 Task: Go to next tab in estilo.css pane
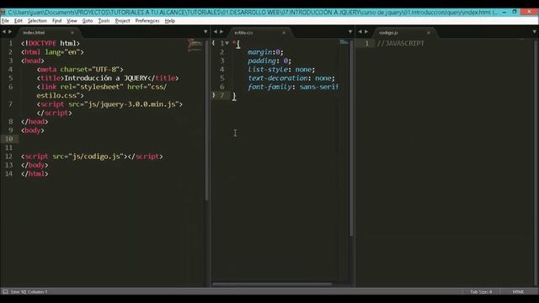coord(221,32)
